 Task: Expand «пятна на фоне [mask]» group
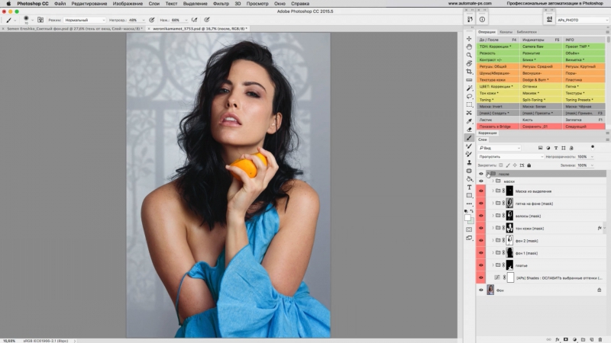[493, 204]
